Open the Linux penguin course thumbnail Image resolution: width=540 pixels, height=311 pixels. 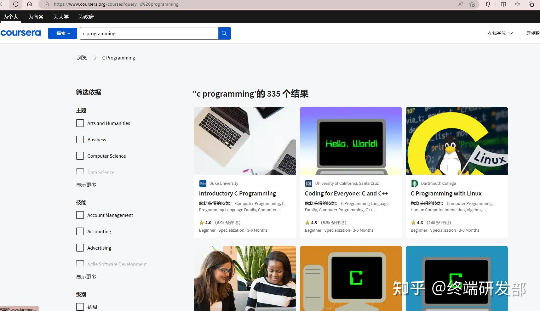[x=457, y=141]
